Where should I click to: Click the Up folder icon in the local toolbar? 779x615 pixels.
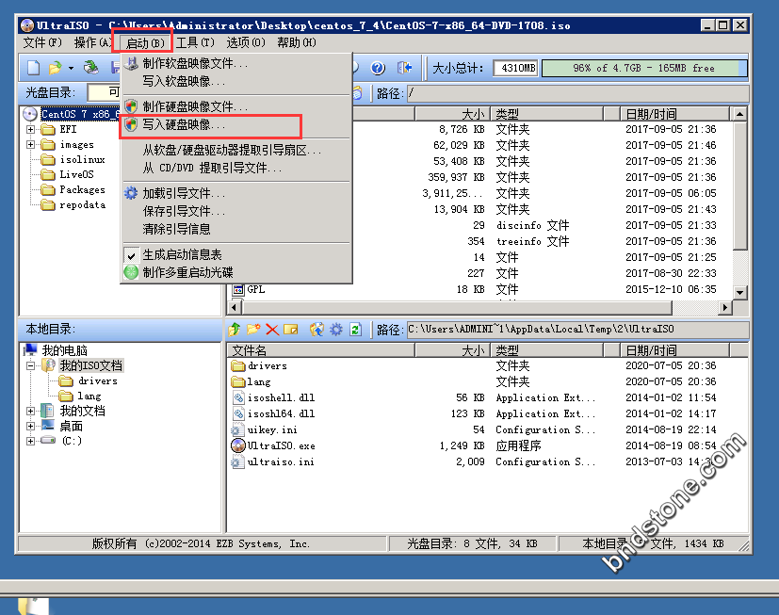click(235, 330)
